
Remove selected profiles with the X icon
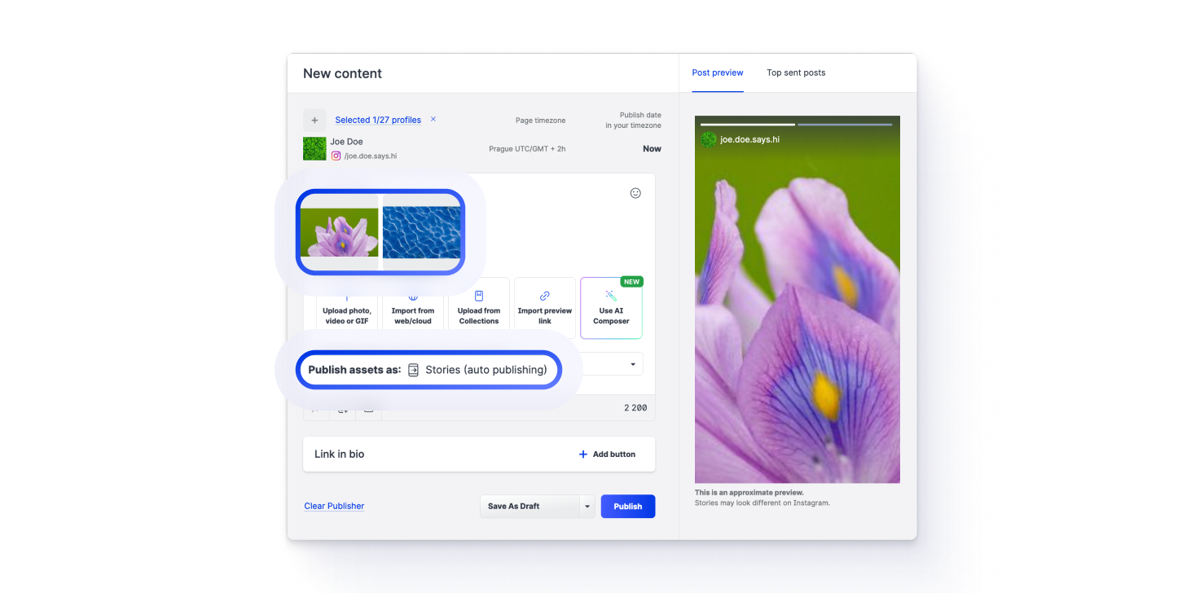coord(433,119)
